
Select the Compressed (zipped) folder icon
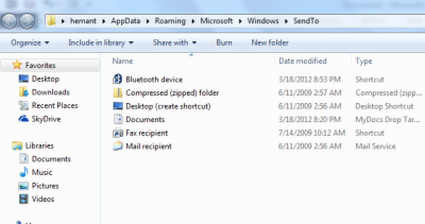point(117,93)
